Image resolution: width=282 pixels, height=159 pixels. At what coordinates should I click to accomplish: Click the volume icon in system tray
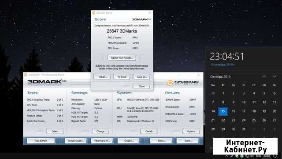click(252, 156)
